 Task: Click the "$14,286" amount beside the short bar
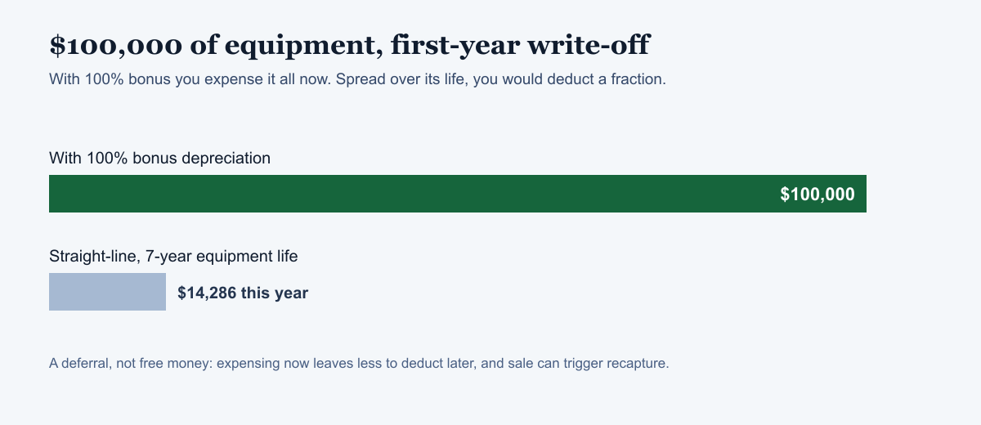pos(207,293)
